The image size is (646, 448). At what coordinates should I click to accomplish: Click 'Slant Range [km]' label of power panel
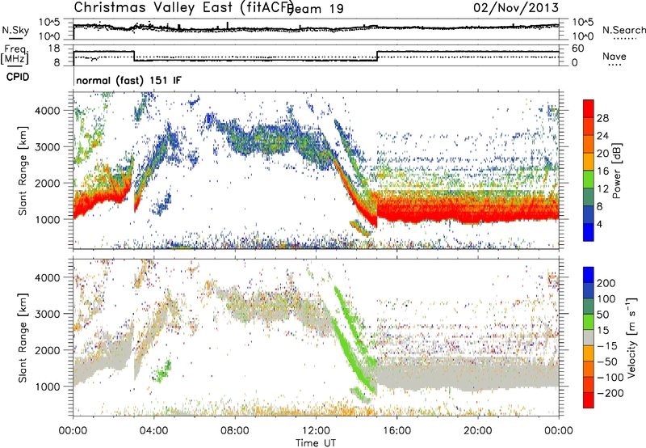23,171
